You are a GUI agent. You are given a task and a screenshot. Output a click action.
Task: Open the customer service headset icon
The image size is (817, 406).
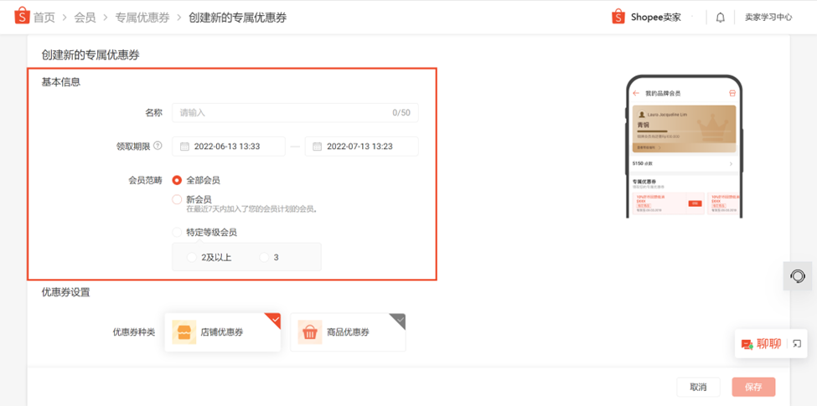click(x=798, y=276)
